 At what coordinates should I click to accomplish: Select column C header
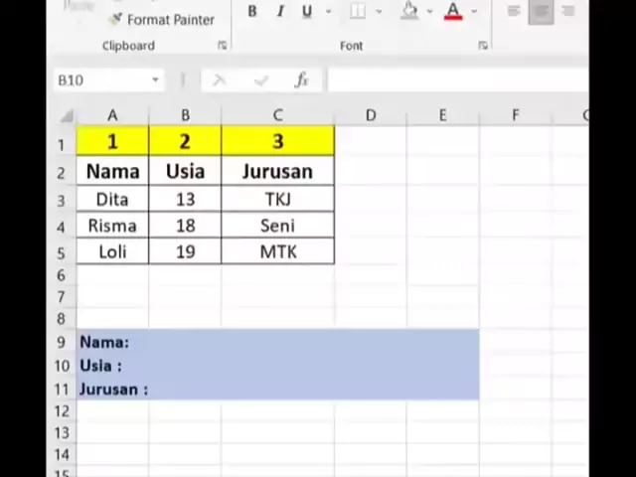pyautogui.click(x=277, y=115)
